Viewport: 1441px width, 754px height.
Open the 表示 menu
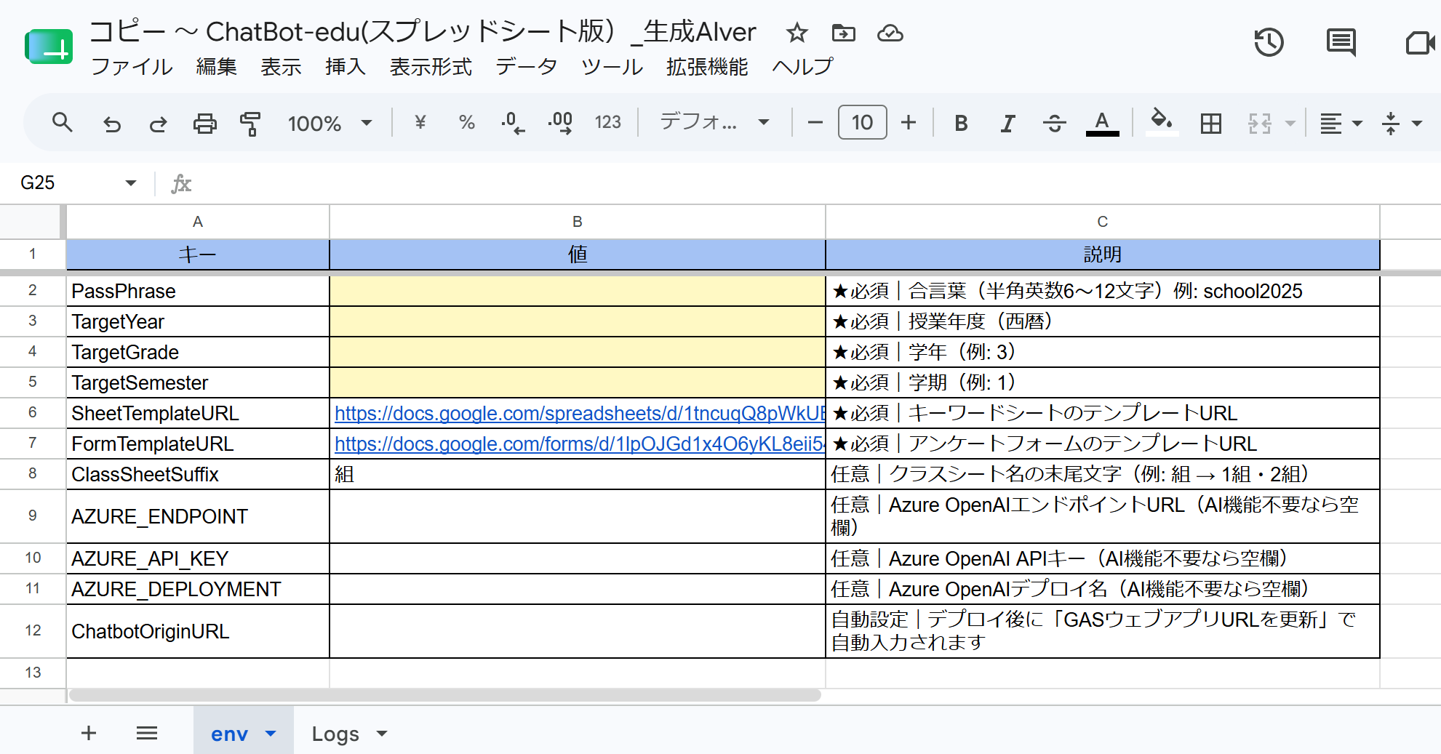(x=281, y=67)
